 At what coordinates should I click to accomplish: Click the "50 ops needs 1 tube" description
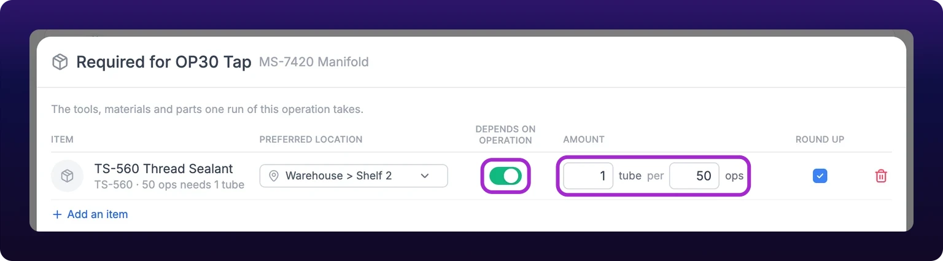coord(193,184)
